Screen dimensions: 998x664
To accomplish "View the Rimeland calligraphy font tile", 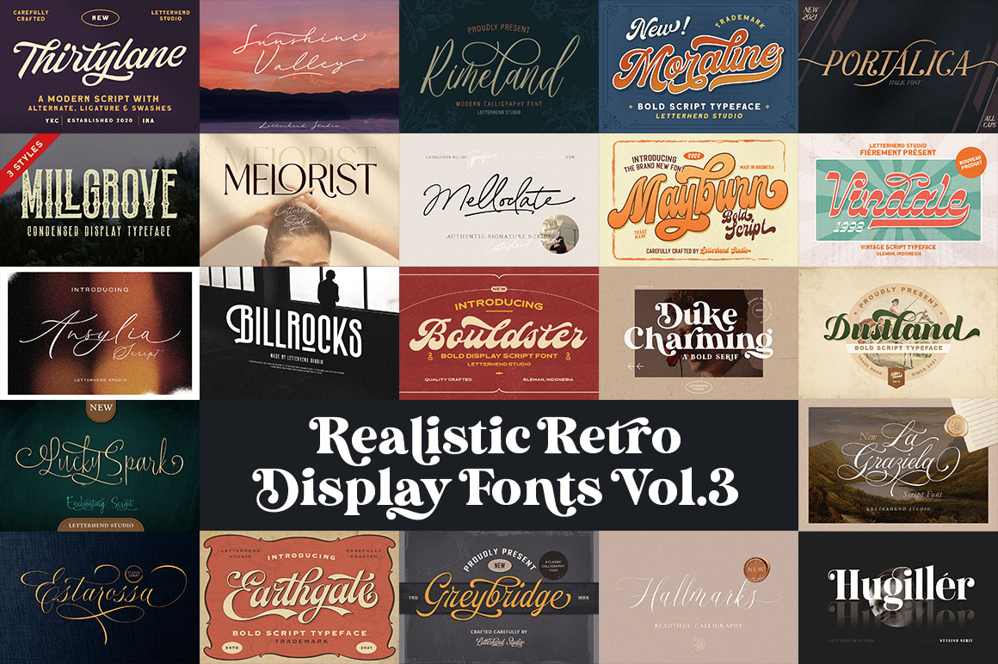I will [x=499, y=65].
